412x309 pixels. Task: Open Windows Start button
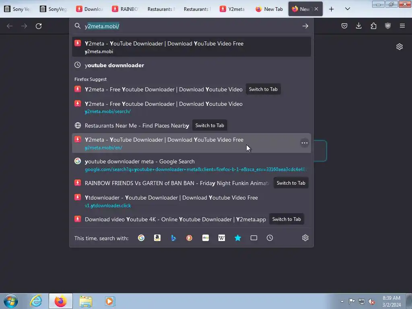coord(11,301)
